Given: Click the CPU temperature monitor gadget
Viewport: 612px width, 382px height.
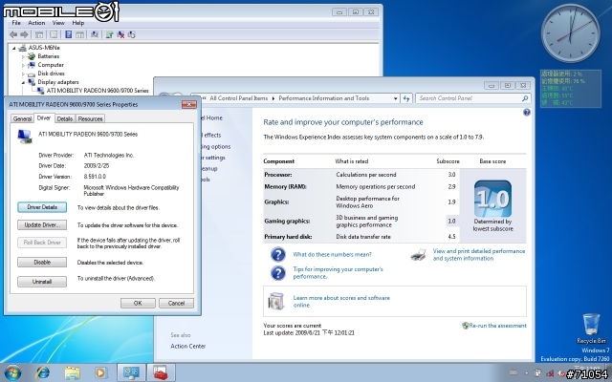Looking at the screenshot, I should point(570,89).
